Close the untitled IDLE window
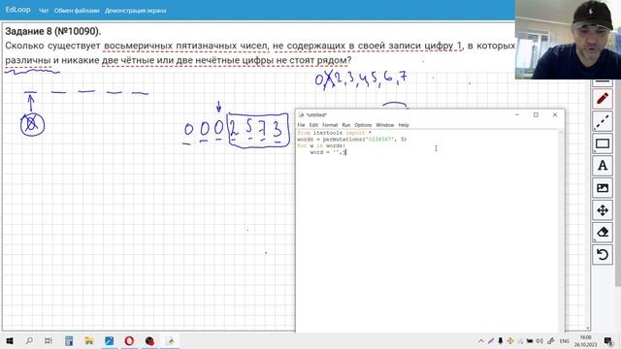The image size is (621, 349). (555, 114)
